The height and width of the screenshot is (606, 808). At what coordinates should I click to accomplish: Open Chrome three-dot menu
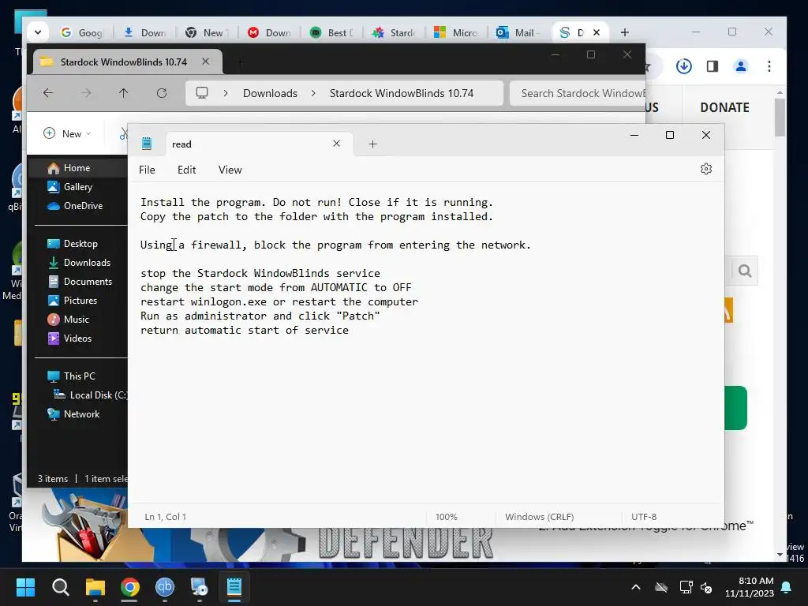click(x=769, y=66)
